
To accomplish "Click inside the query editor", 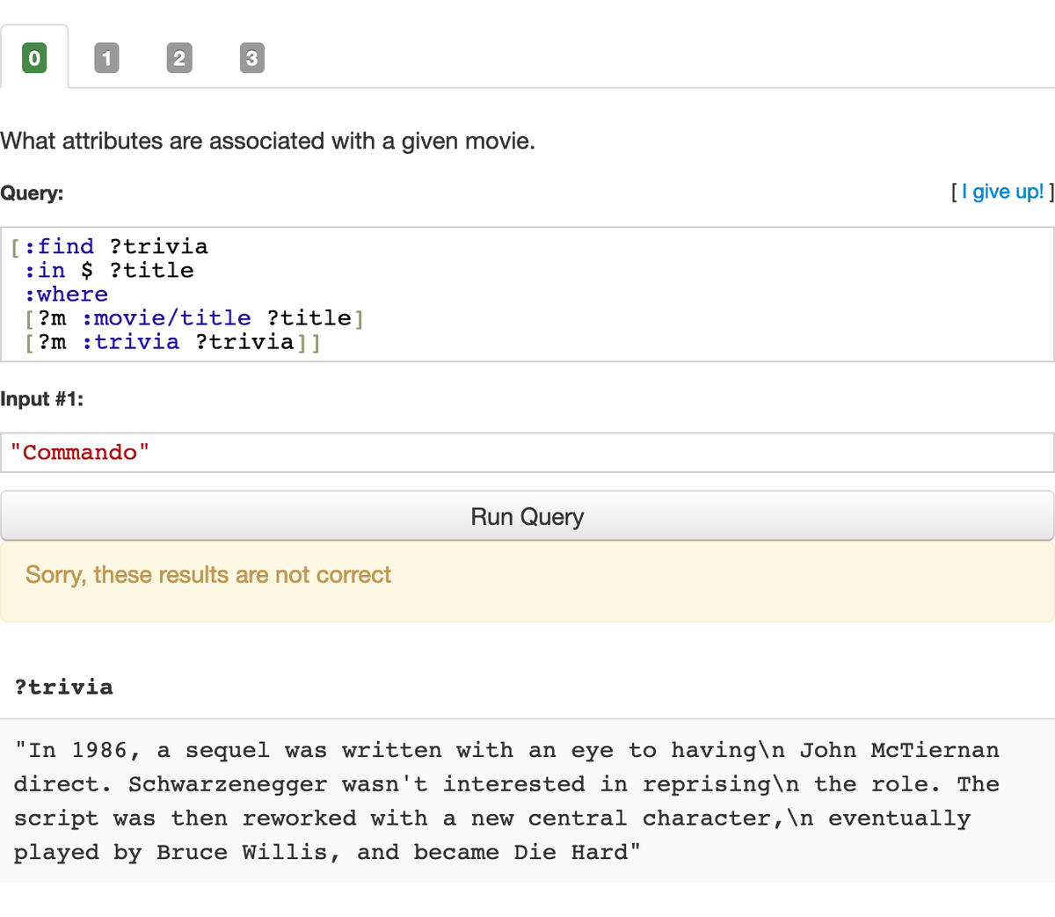I will [x=527, y=295].
